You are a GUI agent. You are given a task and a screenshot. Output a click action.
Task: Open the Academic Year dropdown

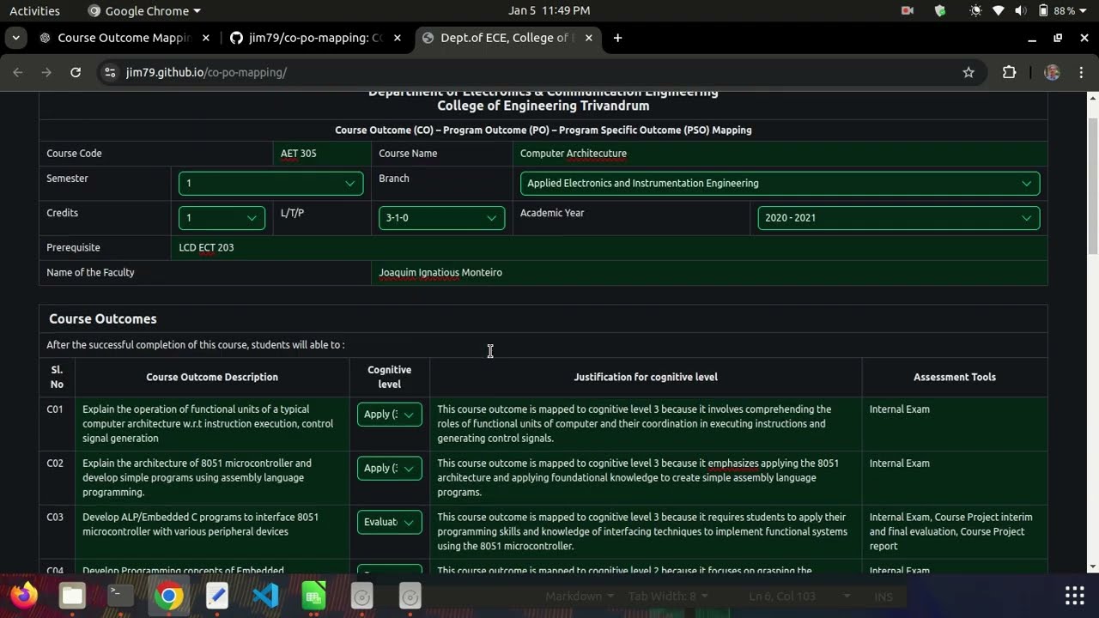coord(898,217)
